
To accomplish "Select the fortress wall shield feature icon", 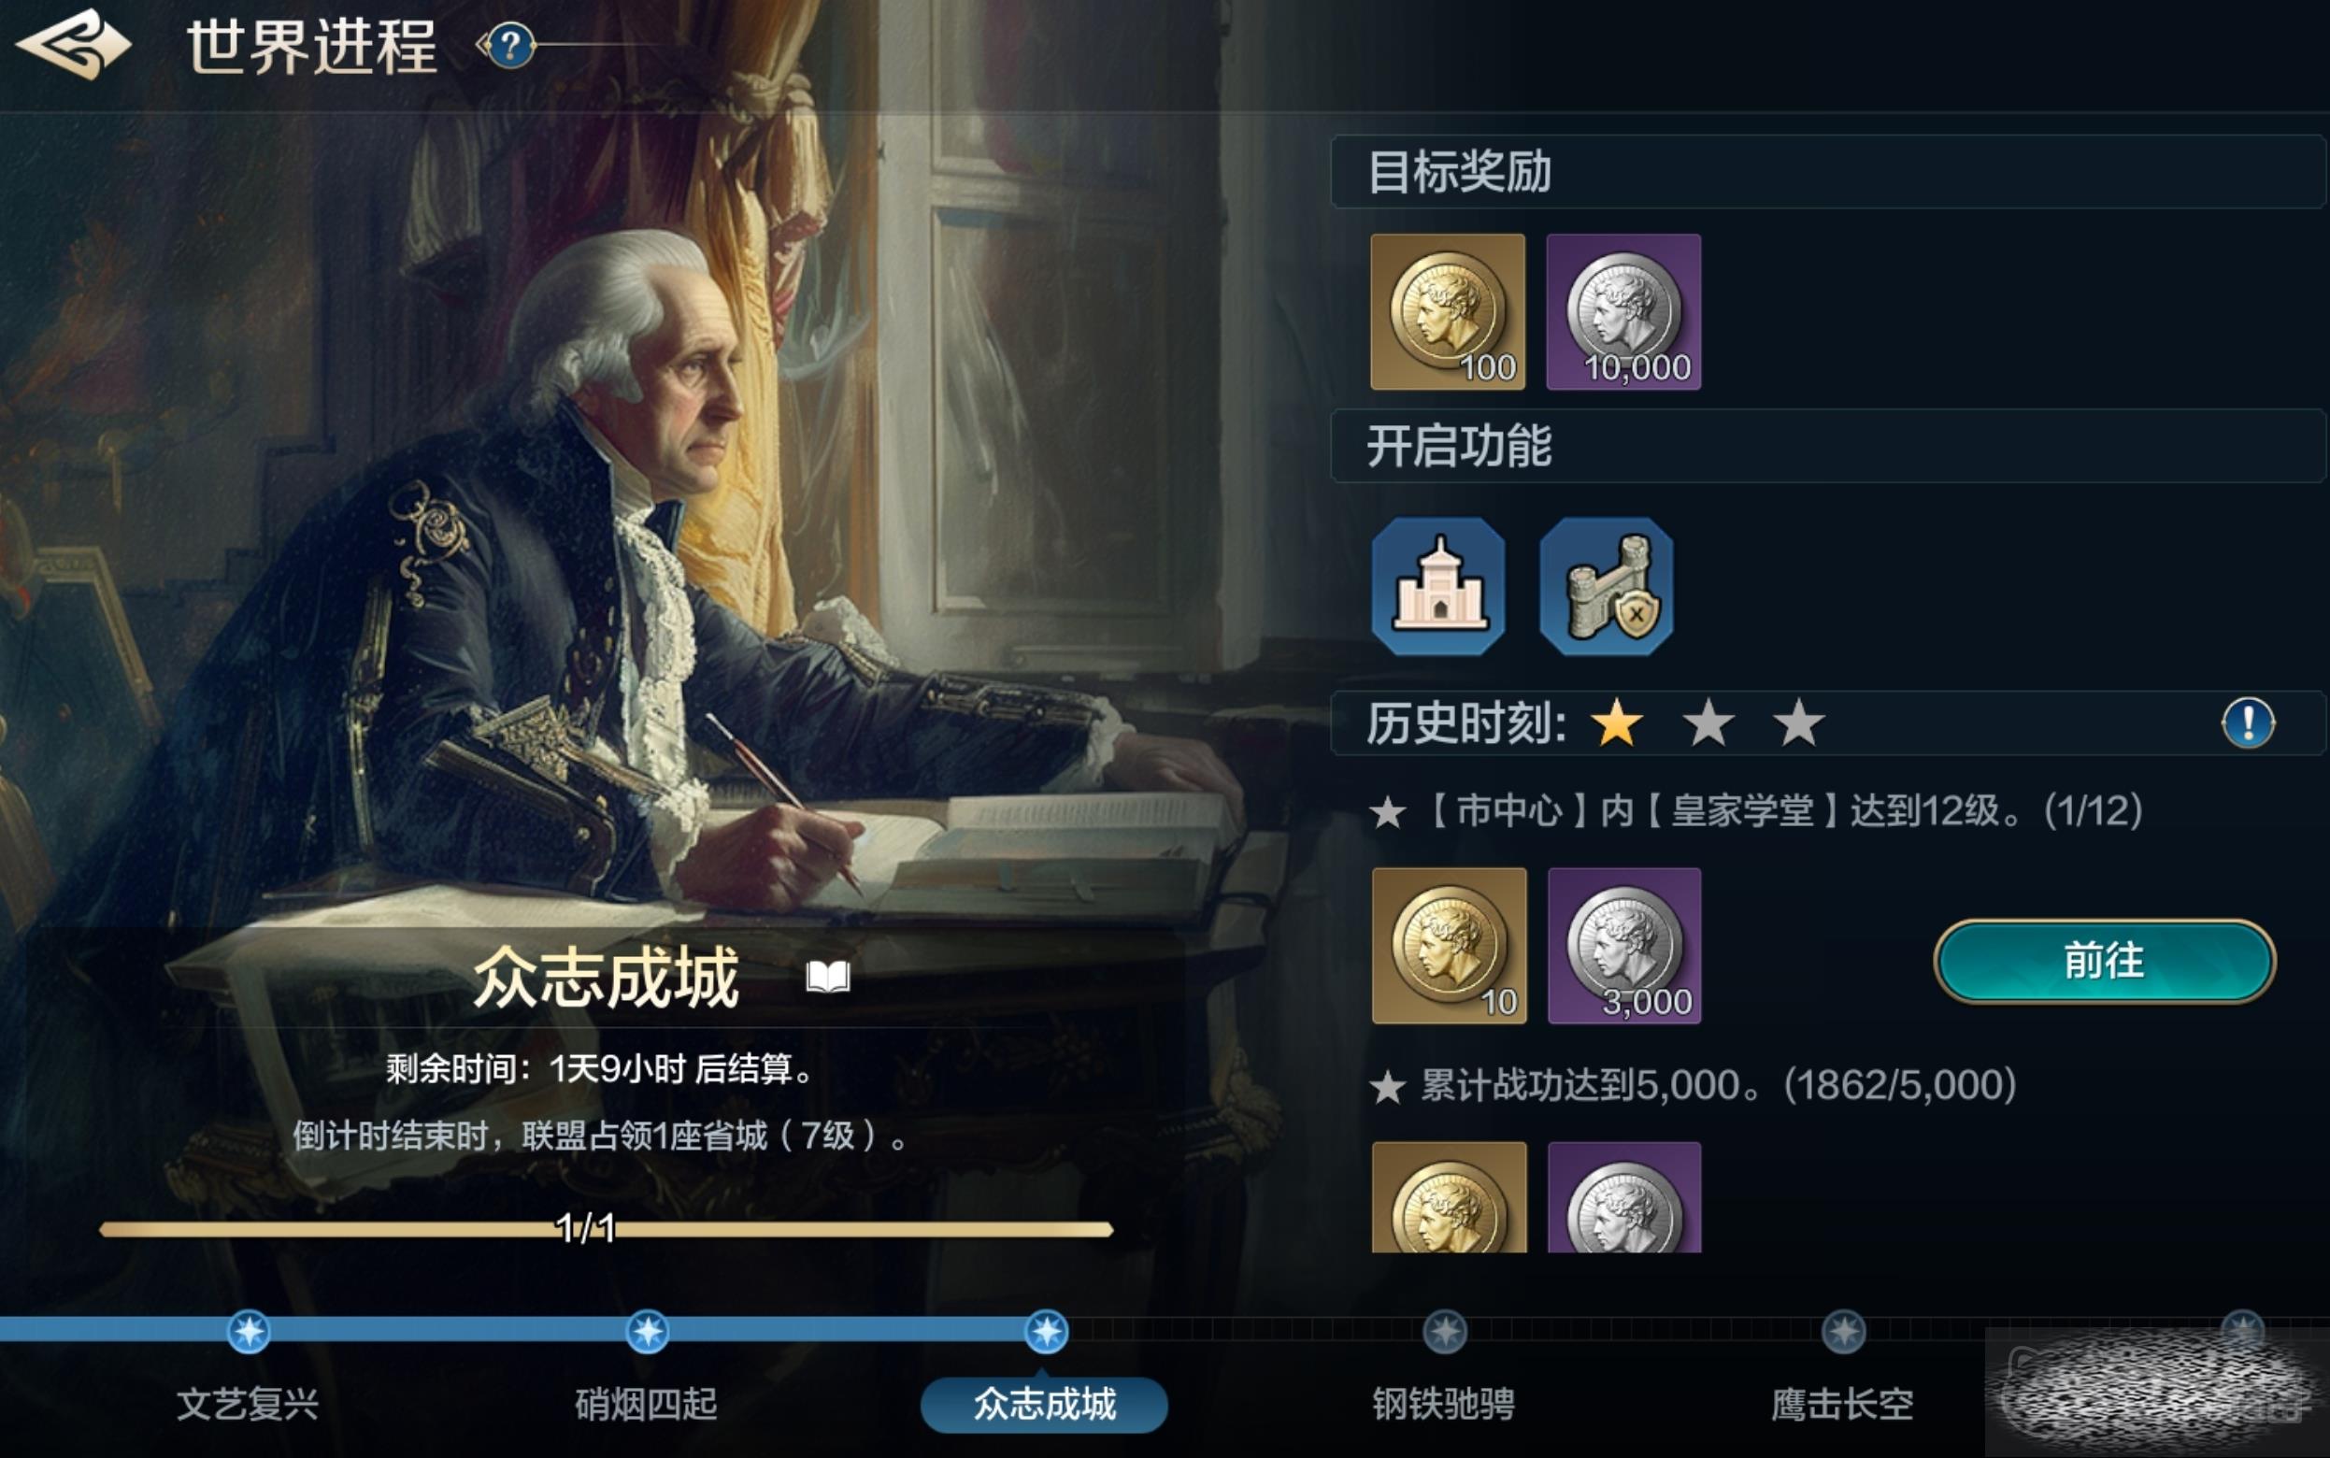I will [1607, 586].
